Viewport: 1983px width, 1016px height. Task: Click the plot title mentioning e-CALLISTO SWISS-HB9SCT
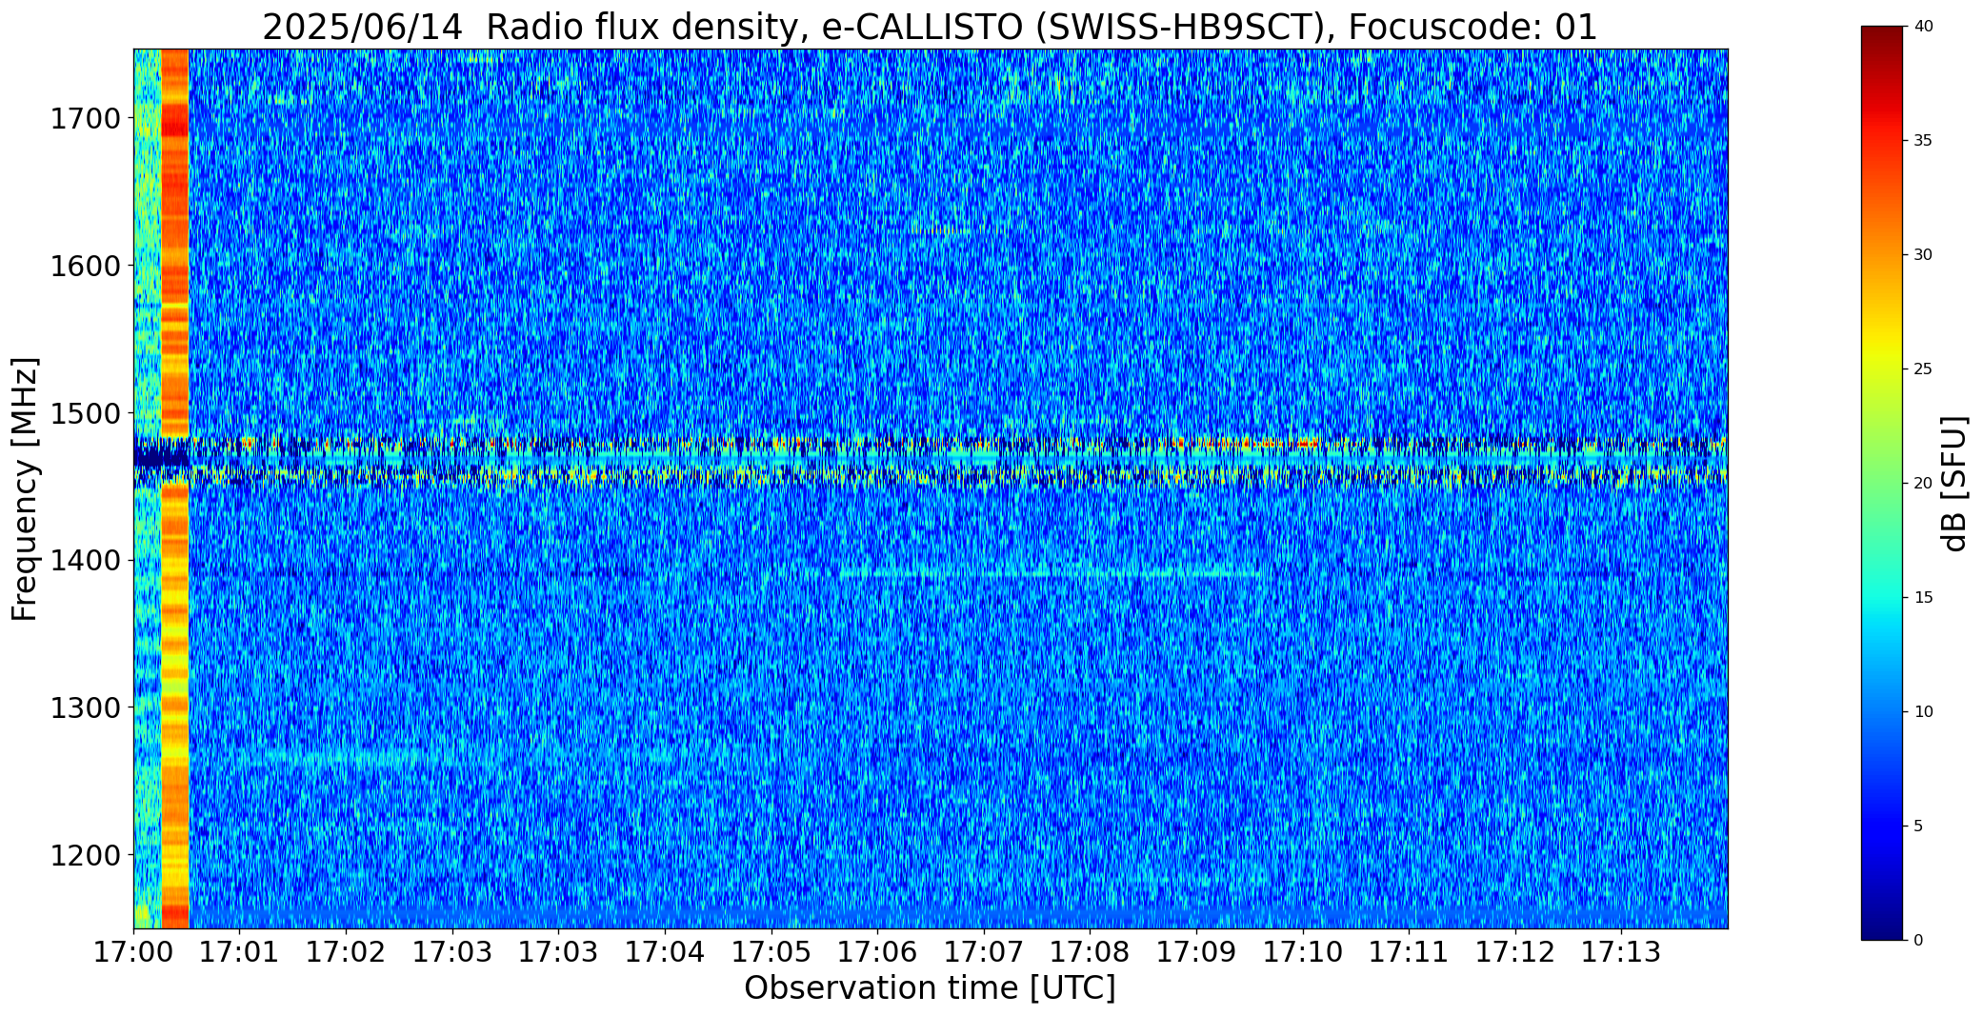tap(930, 28)
